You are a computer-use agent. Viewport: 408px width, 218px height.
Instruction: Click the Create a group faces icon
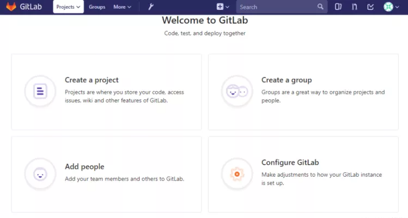click(x=237, y=91)
